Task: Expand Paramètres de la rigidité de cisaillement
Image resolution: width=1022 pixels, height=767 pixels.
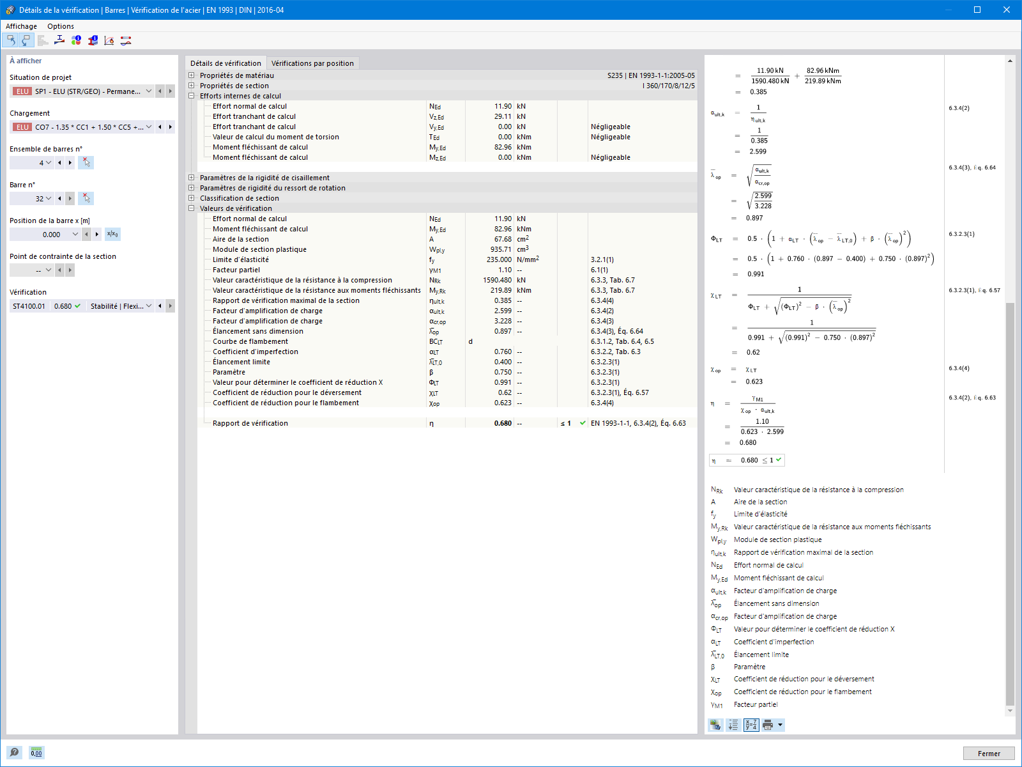Action: coord(191,178)
